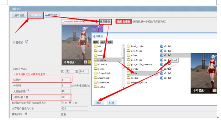Image resolution: width=221 pixels, height=123 pixels.
Task: Click the 记录数 input field
Action: click(x=66, y=80)
